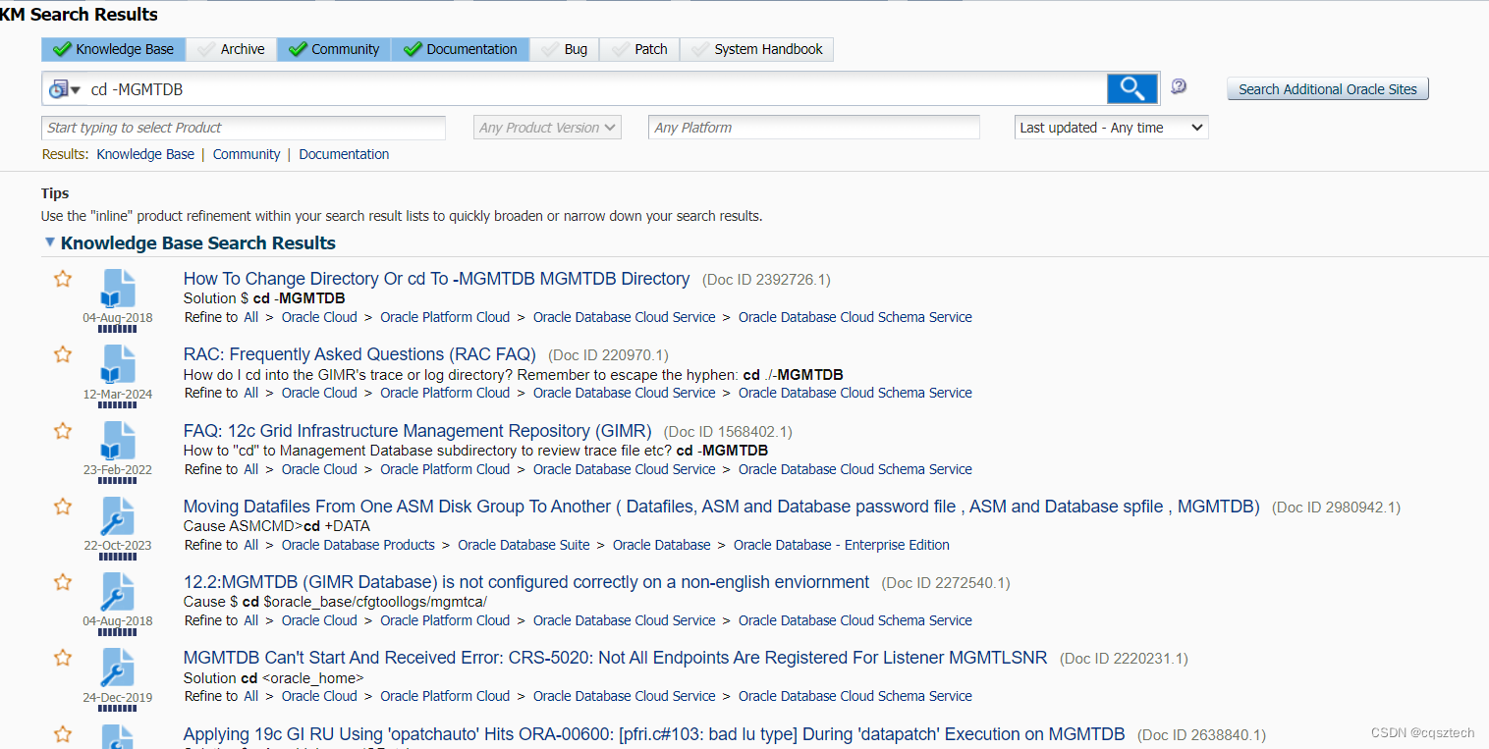This screenshot has width=1489, height=749.
Task: Open 'Applying 19c GI RU Using opatchauto' article
Action: [654, 733]
